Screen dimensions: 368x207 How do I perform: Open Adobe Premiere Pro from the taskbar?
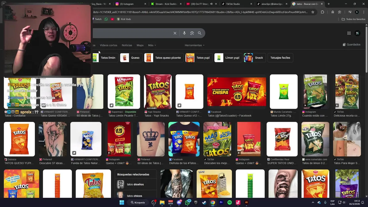(x=221, y=202)
